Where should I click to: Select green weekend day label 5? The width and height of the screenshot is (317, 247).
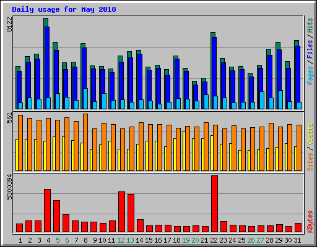58,240
